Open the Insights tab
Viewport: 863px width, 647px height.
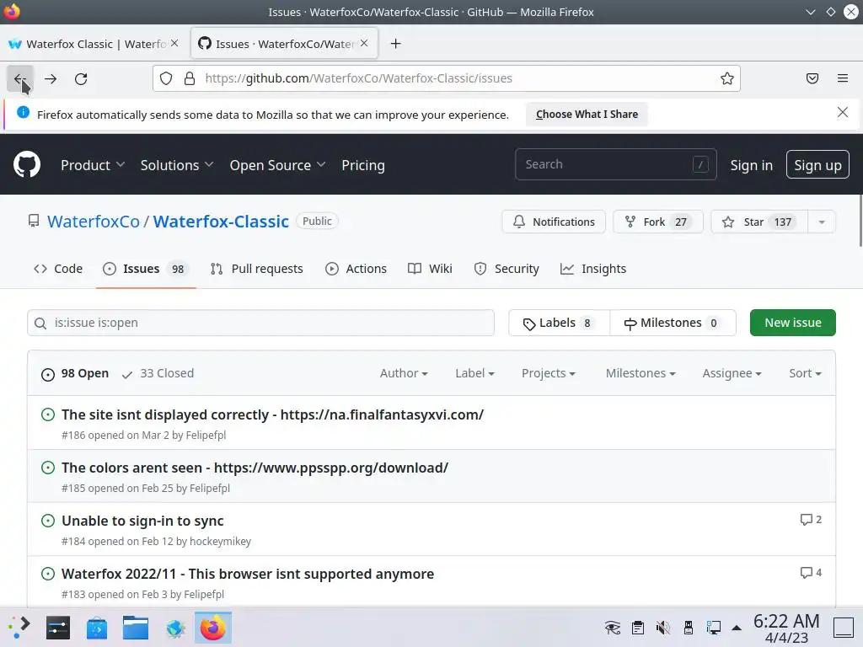pos(593,269)
